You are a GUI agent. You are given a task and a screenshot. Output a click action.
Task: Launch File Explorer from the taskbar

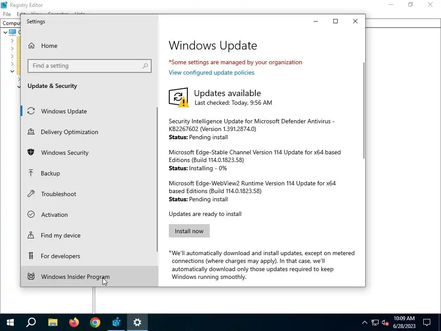(53, 322)
